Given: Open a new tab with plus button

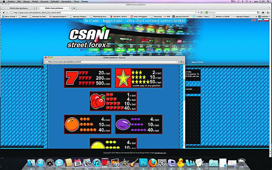Looking at the screenshot, I should coord(74,8).
